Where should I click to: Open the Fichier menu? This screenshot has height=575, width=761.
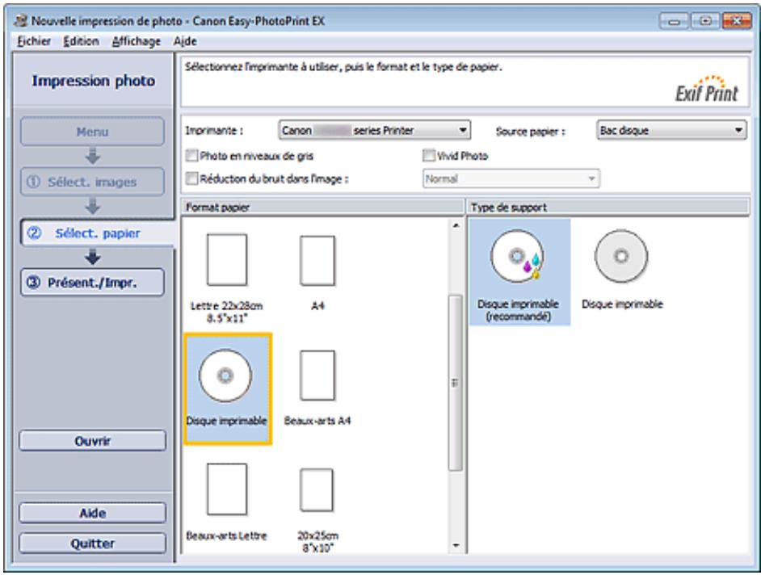click(x=34, y=41)
